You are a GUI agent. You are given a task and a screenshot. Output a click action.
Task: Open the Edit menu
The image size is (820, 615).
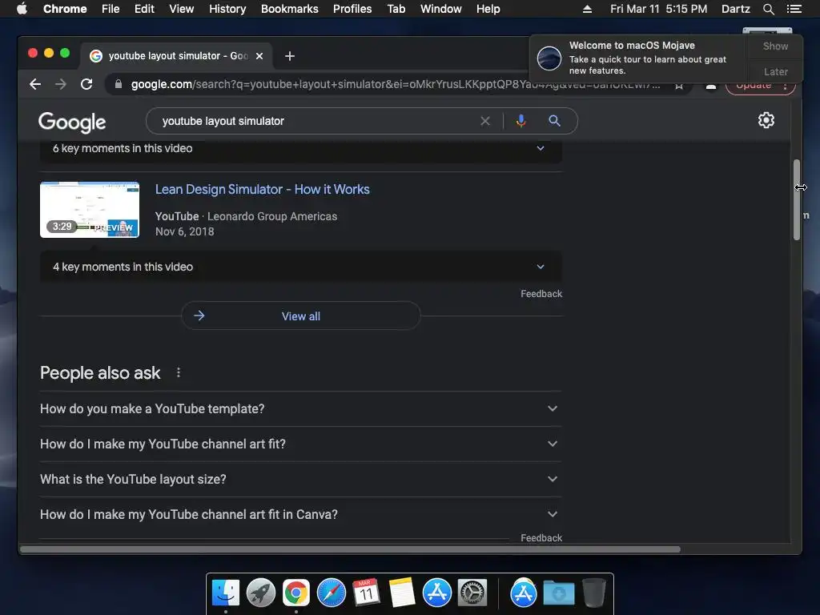tap(144, 9)
